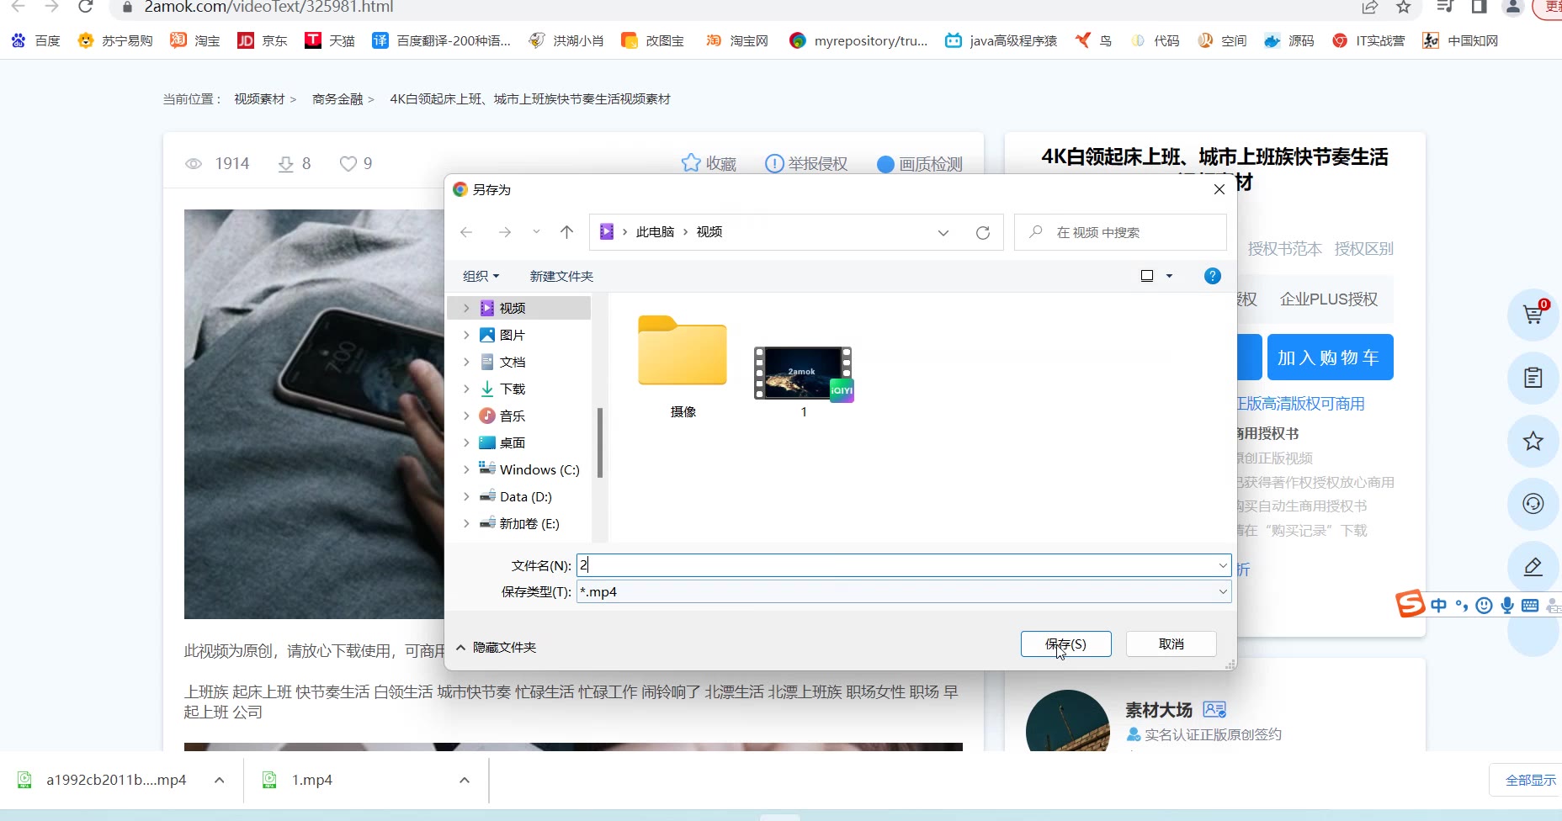Viewport: 1562px width, 821px height.
Task: Open the 组织 dropdown menu
Action: click(x=481, y=276)
